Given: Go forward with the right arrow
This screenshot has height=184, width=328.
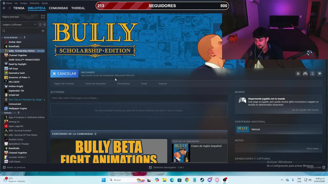Looking at the screenshot, I should [x=9, y=8].
